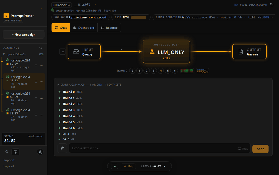Click the justlogic-d234 header chip
This screenshot has width=279, height=175.
[x=62, y=5]
